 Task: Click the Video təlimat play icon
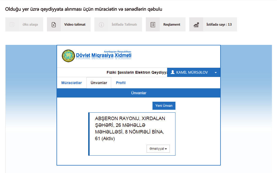tap(54, 24)
